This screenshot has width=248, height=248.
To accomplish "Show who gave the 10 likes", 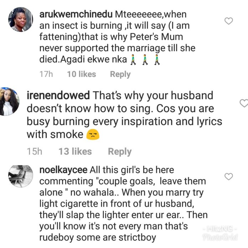I will tap(81, 74).
